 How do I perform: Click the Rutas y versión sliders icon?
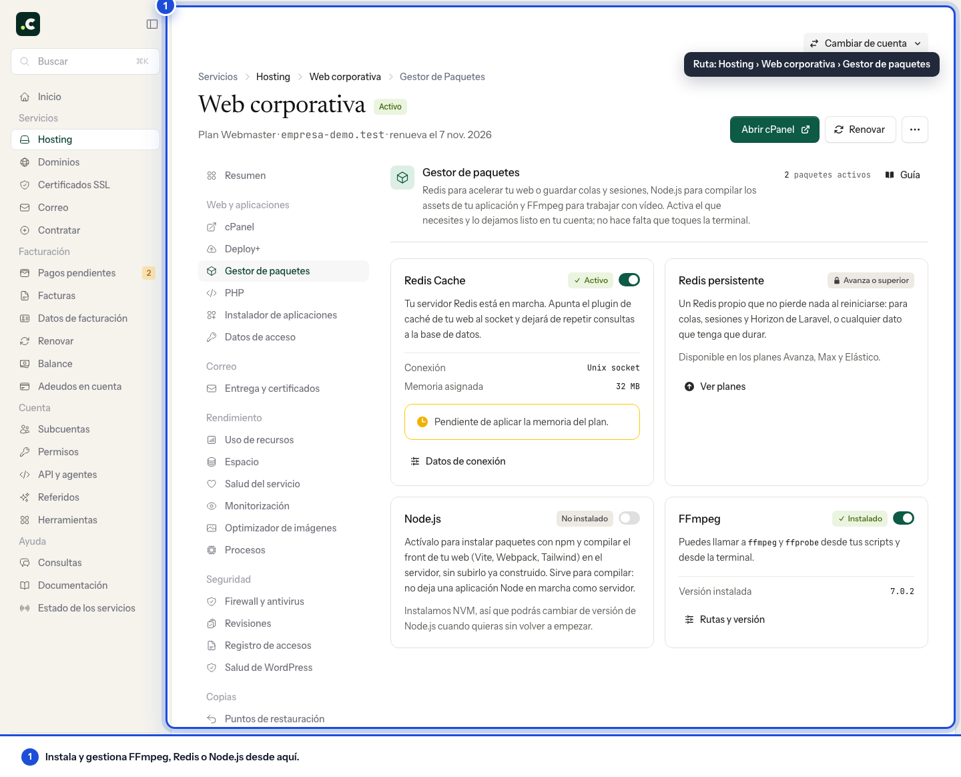[689, 619]
